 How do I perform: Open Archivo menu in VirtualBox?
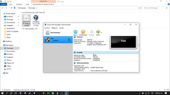(x=47, y=28)
